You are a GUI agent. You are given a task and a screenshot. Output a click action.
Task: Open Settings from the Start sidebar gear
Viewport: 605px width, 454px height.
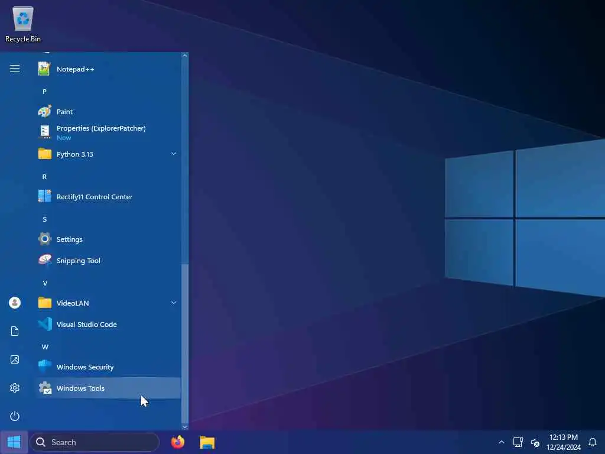(x=15, y=388)
